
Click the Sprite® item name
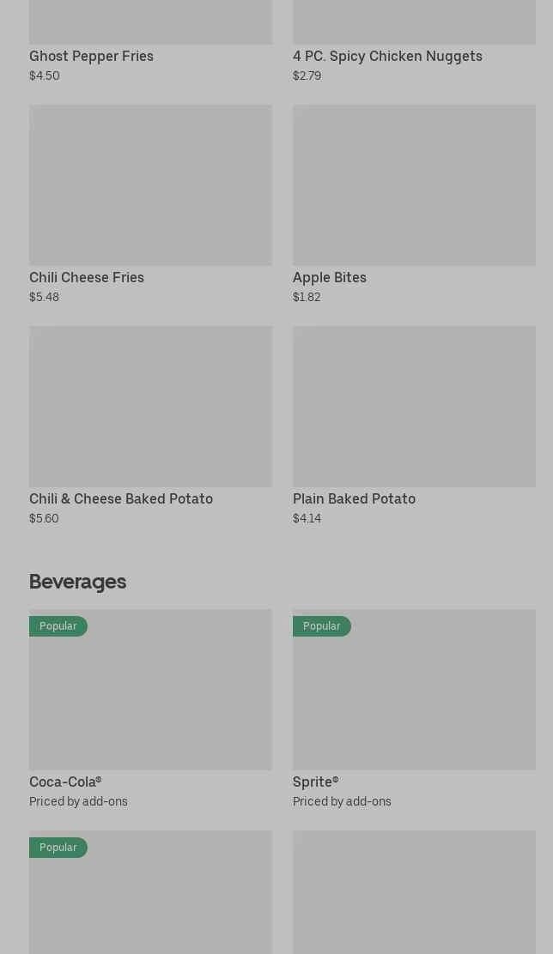(x=315, y=782)
